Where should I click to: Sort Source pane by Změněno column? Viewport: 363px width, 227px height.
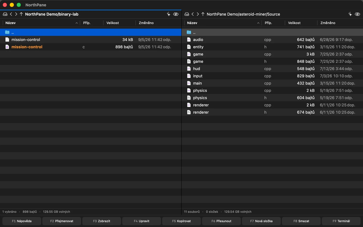click(328, 23)
